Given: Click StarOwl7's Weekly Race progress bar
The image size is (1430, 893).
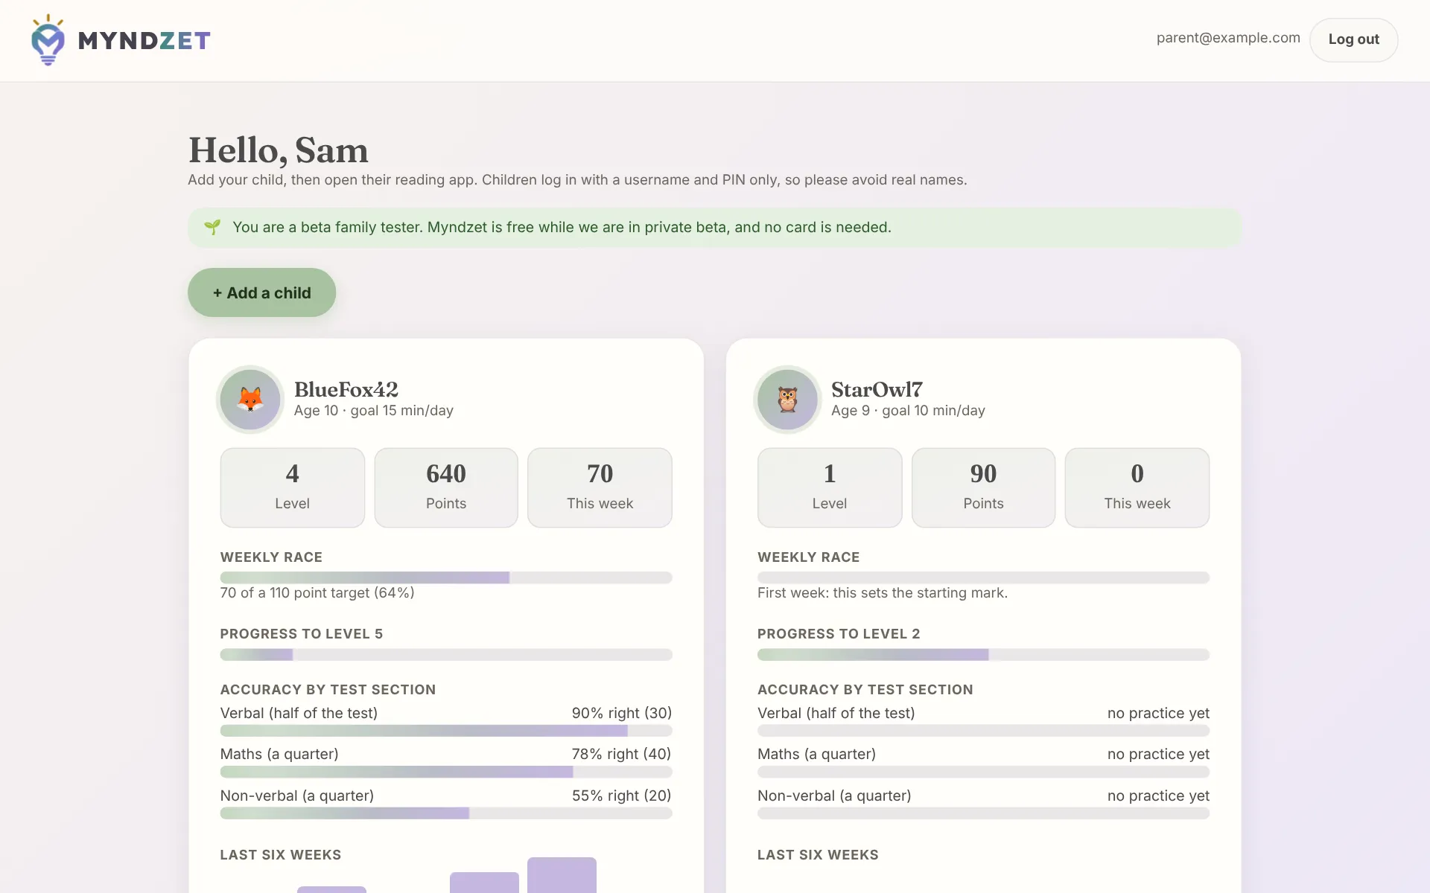Looking at the screenshot, I should [983, 577].
